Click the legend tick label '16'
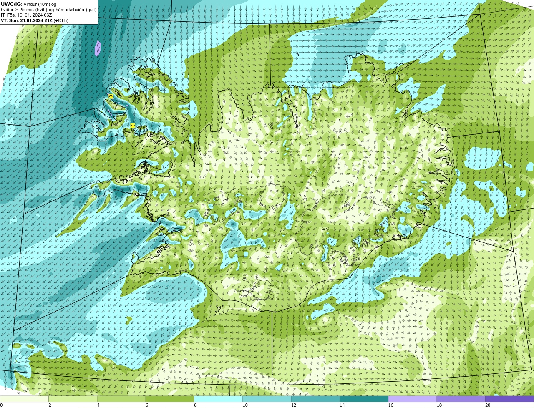 click(391, 405)
